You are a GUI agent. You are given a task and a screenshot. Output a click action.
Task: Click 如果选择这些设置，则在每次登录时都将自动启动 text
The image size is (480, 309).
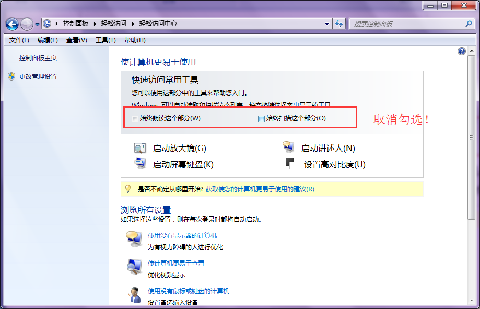(x=191, y=220)
